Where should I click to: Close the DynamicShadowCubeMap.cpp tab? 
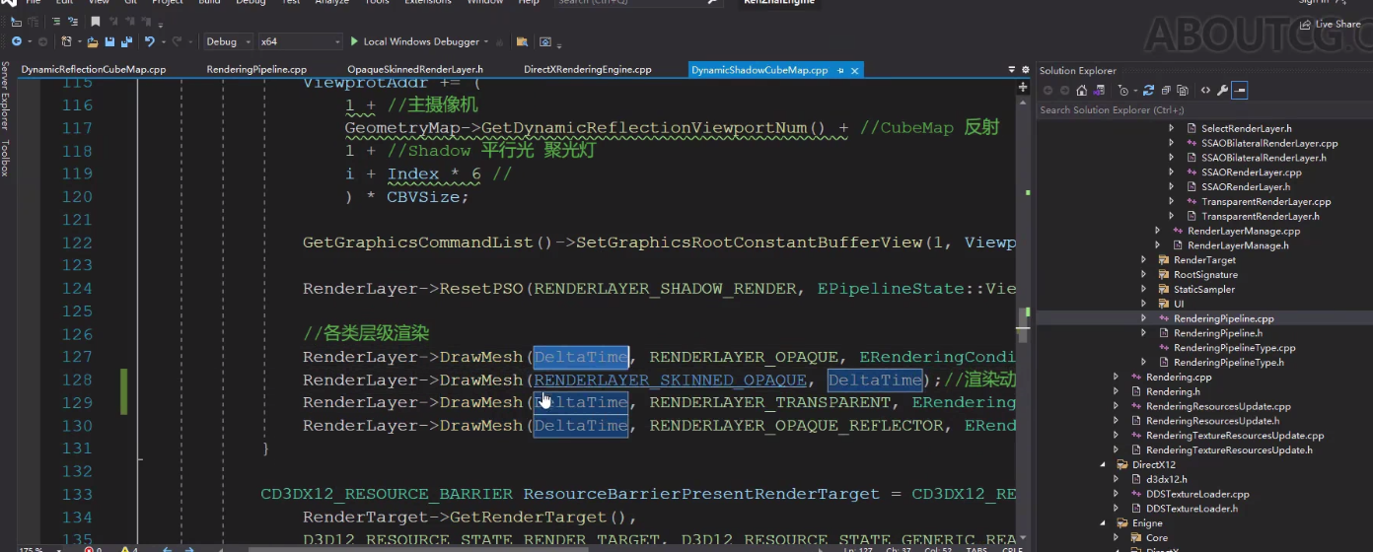pos(855,71)
